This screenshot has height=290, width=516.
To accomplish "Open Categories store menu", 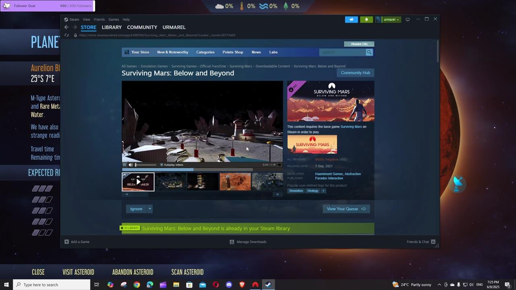I will 205,52.
